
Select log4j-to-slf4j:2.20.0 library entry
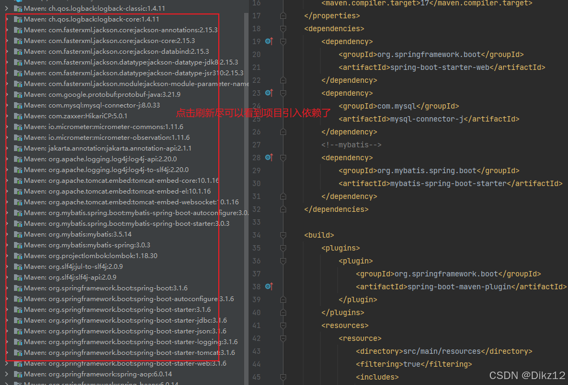coord(106,169)
